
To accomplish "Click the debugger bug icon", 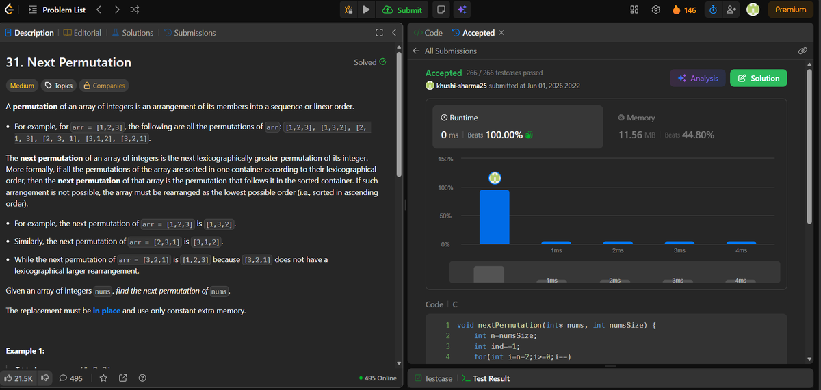I will (x=348, y=10).
